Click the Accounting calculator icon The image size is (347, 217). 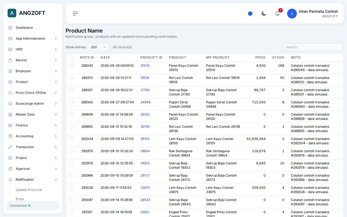pyautogui.click(x=10, y=136)
